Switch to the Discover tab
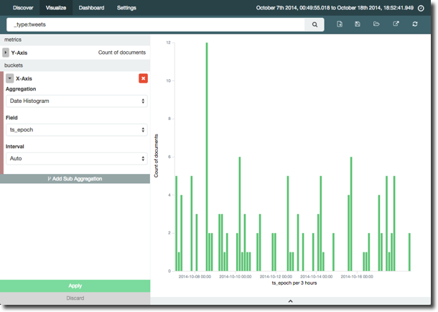 click(23, 8)
